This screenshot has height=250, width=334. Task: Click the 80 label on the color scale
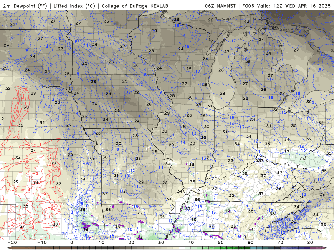click(310, 242)
